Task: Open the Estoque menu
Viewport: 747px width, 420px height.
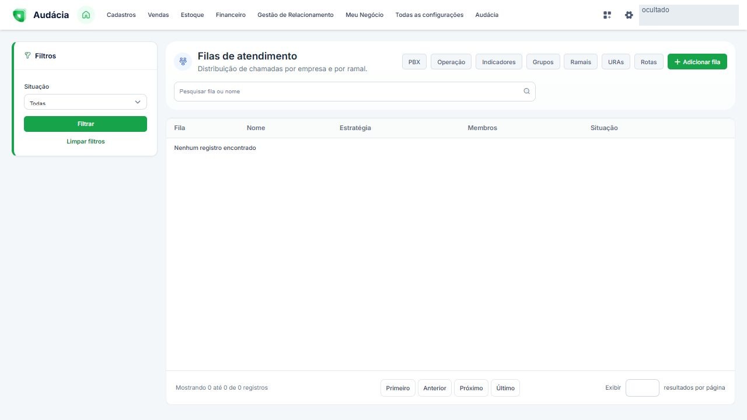Action: click(x=192, y=15)
